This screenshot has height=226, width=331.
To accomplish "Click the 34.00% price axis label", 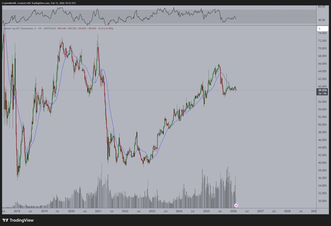I will [322, 186].
